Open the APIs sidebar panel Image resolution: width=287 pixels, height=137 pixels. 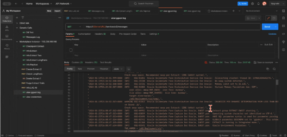pyautogui.click(x=7, y=28)
